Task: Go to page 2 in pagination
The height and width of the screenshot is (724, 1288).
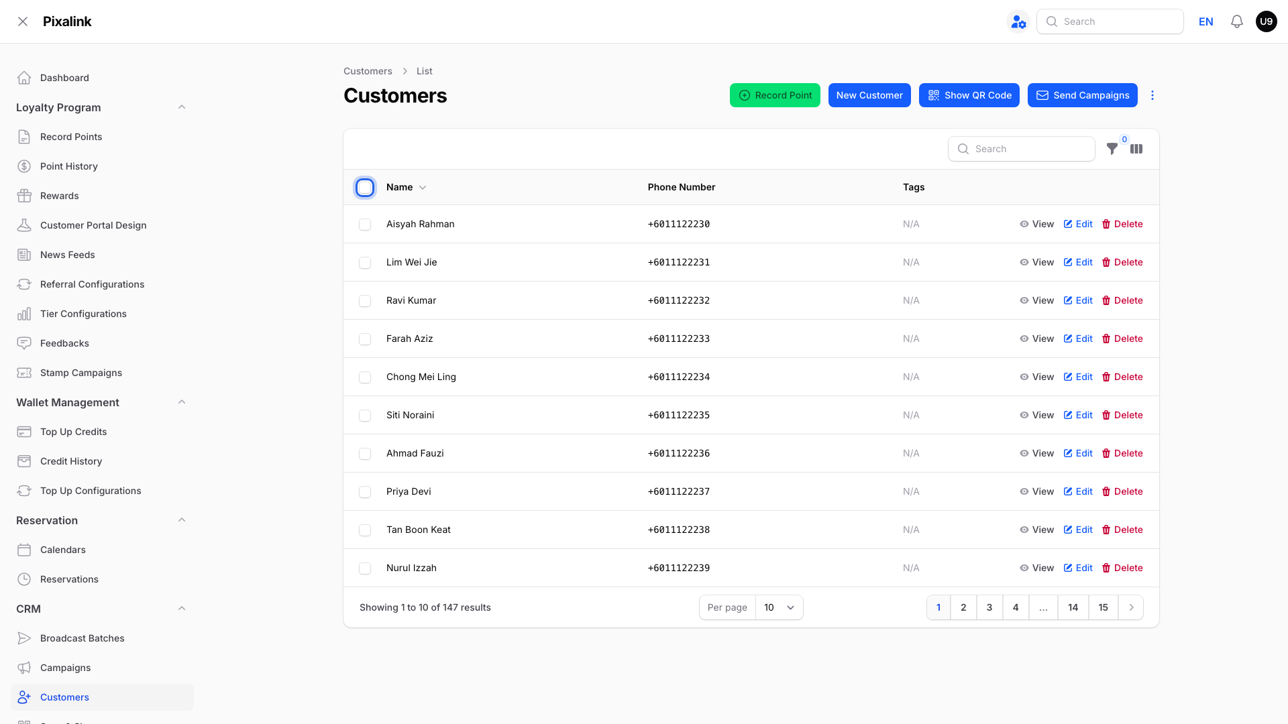Action: pos(963,607)
